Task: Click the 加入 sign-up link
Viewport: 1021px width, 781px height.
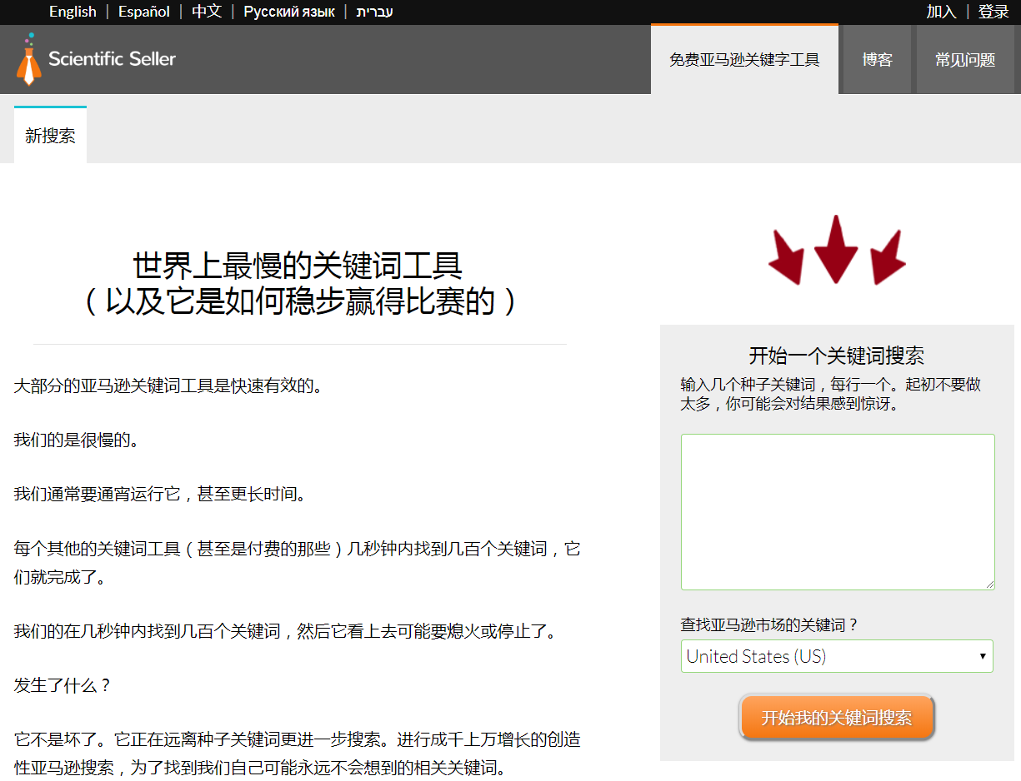Action: click(941, 12)
